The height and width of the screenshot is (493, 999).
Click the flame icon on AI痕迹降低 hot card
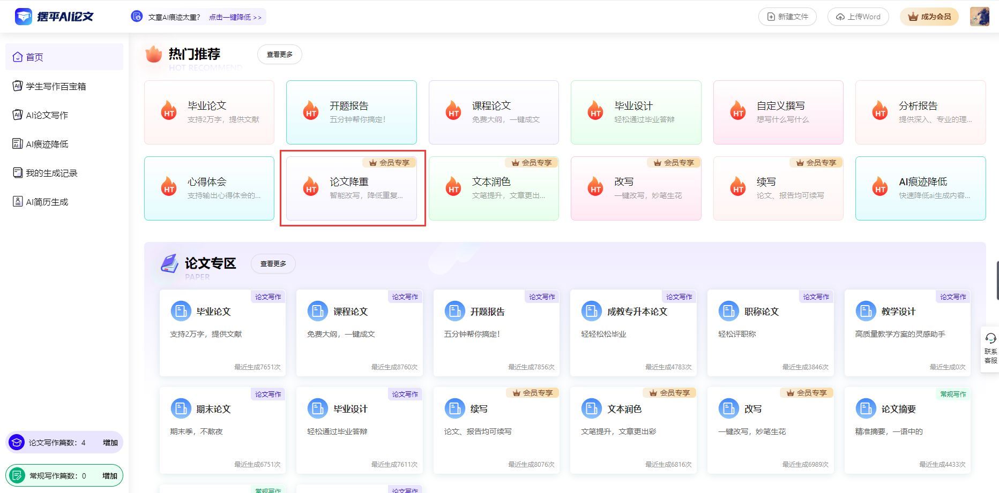point(880,187)
